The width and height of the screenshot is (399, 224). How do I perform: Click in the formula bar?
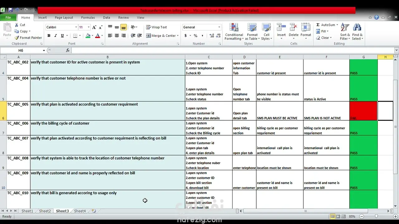coord(233,50)
